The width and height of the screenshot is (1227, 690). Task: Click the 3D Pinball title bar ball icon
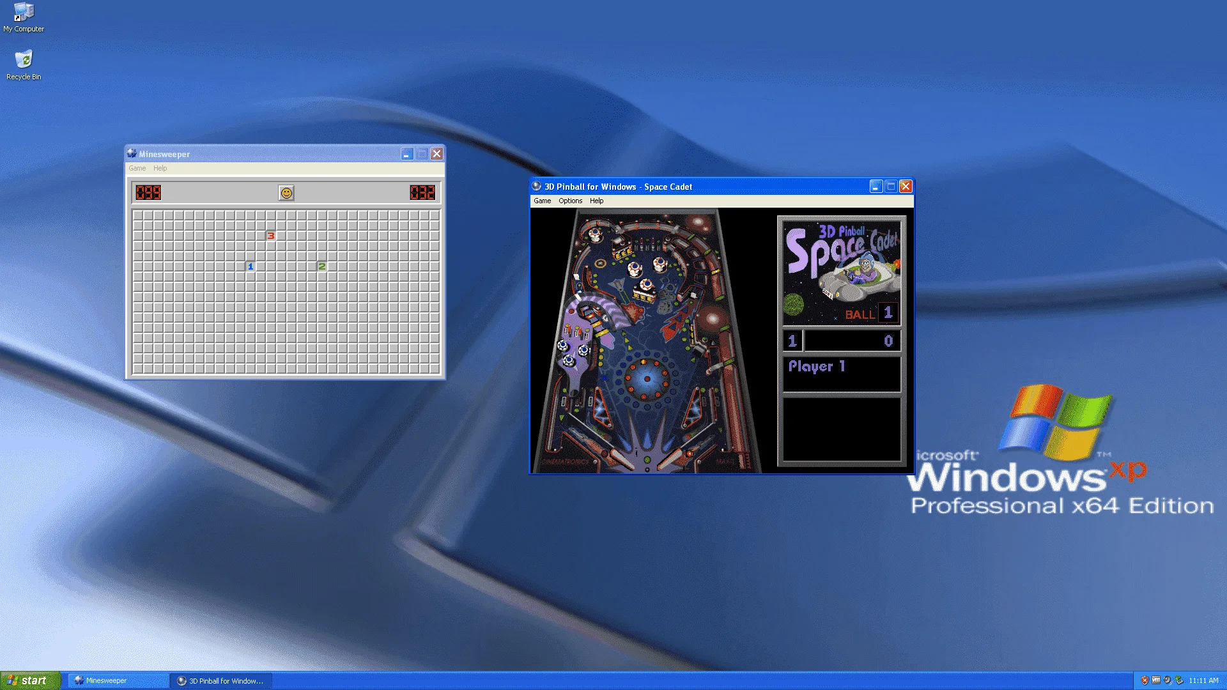coord(537,187)
